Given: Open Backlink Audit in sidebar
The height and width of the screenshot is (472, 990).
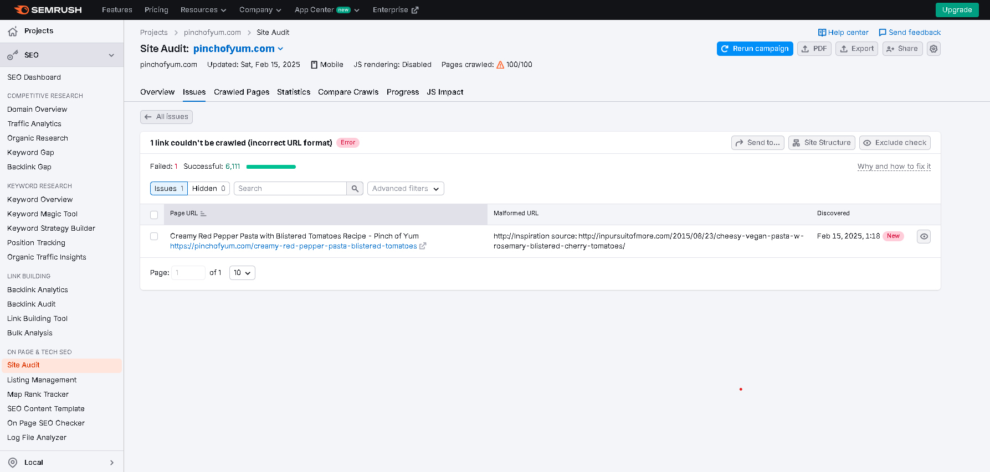Looking at the screenshot, I should [x=31, y=304].
